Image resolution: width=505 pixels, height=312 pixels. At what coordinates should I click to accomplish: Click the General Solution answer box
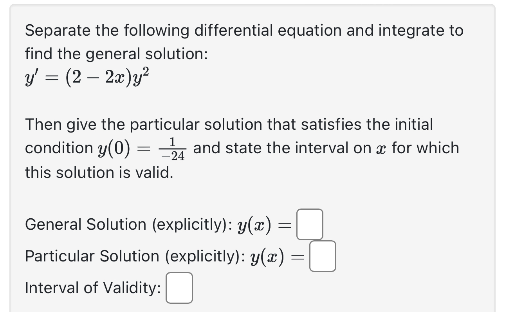(x=310, y=225)
